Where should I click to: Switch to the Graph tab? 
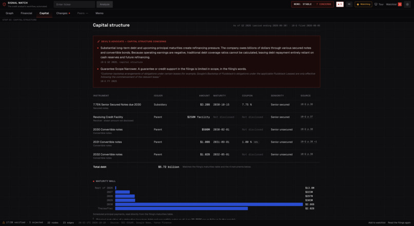pos(10,13)
